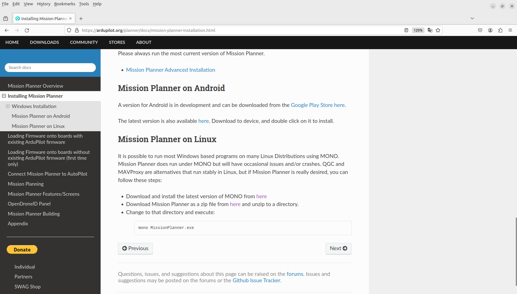Open OpenDroneID Panel sidebar item
The width and height of the screenshot is (517, 294).
pos(29,204)
